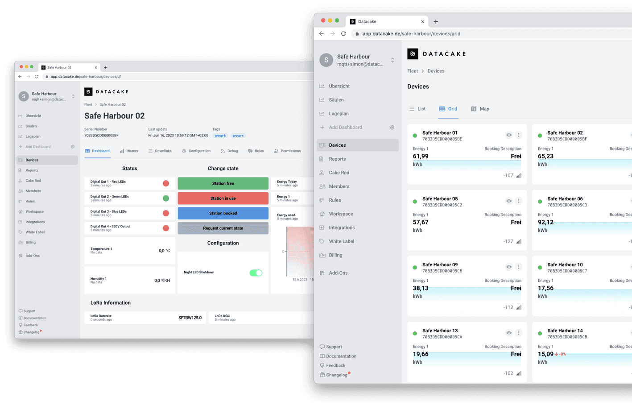Go back in the front browser window
Image resolution: width=632 pixels, height=409 pixels.
322,33
